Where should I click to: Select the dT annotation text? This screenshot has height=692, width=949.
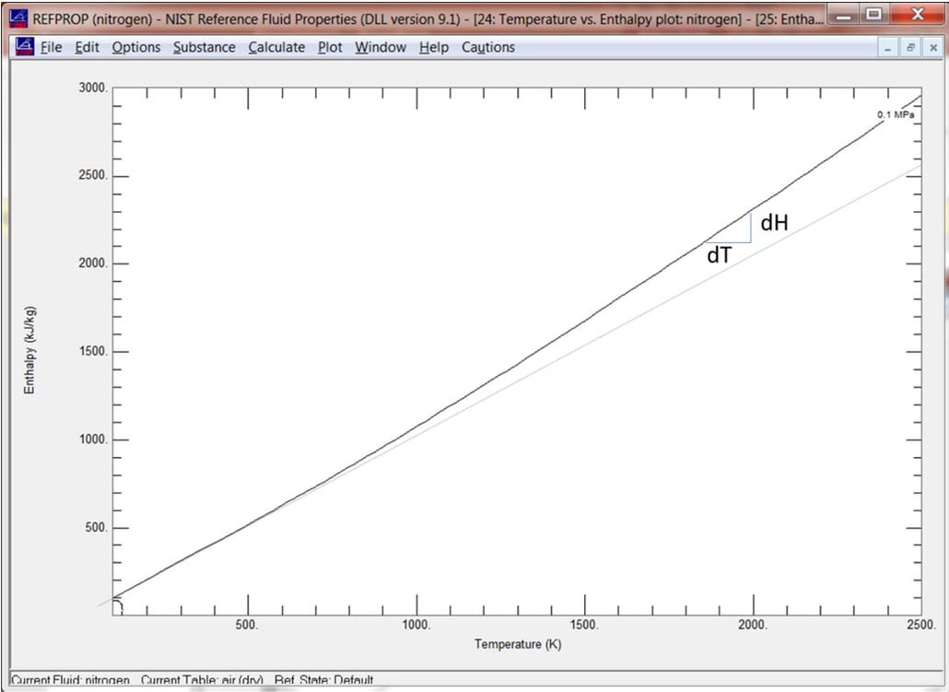tap(719, 256)
